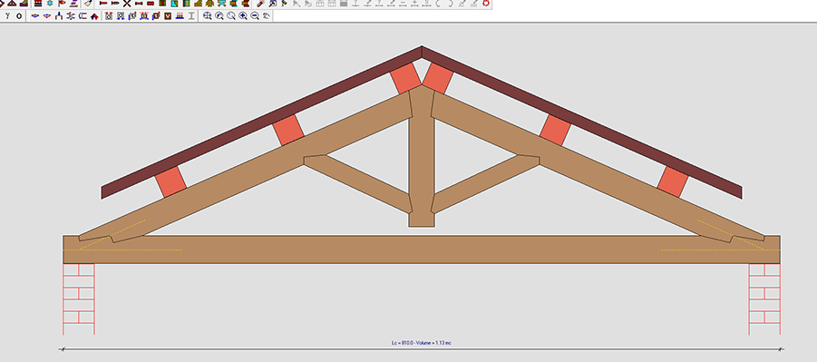
Task: Select the horizontal tie beam of the truss
Action: [422, 249]
